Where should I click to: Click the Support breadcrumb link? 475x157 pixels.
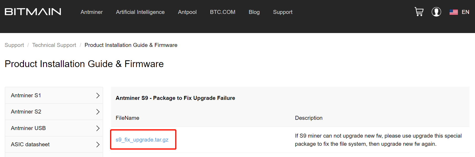[x=14, y=45]
